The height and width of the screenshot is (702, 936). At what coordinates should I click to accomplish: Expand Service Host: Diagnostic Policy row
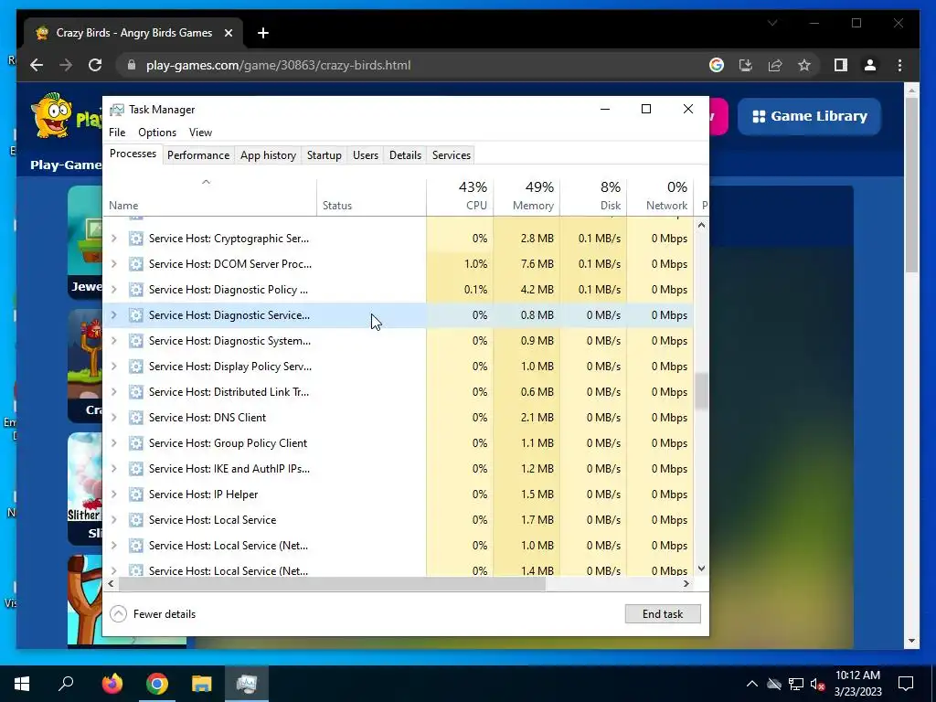pyautogui.click(x=114, y=290)
